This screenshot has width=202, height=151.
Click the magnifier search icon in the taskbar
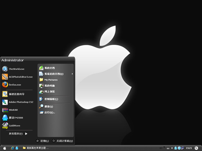(x=196, y=148)
